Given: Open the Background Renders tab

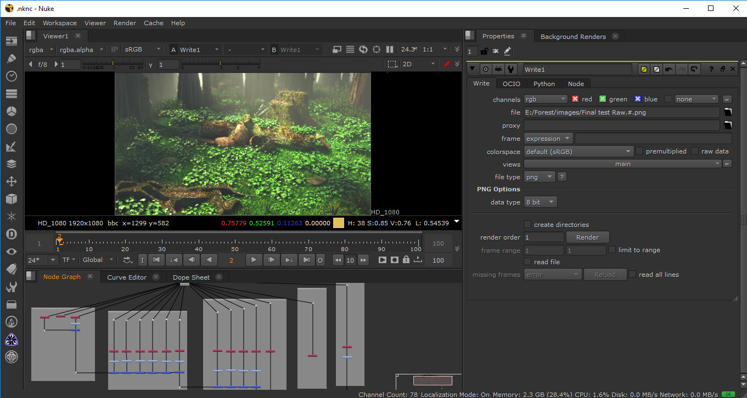Looking at the screenshot, I should [x=573, y=37].
